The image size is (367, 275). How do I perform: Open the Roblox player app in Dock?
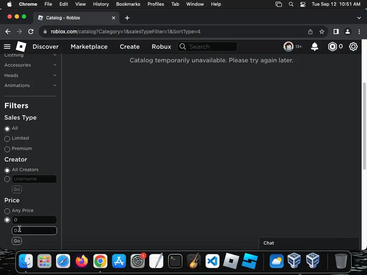point(231,261)
